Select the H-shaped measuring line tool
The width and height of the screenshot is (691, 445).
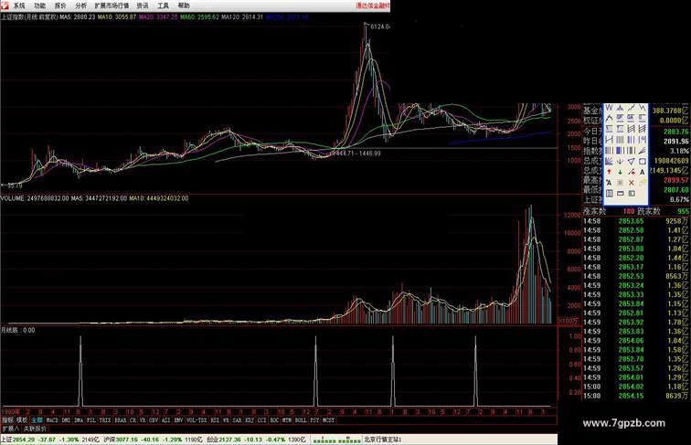609,140
